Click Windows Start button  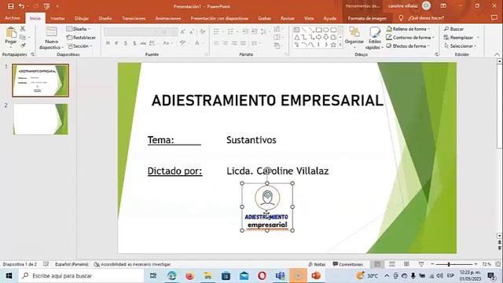[9, 276]
